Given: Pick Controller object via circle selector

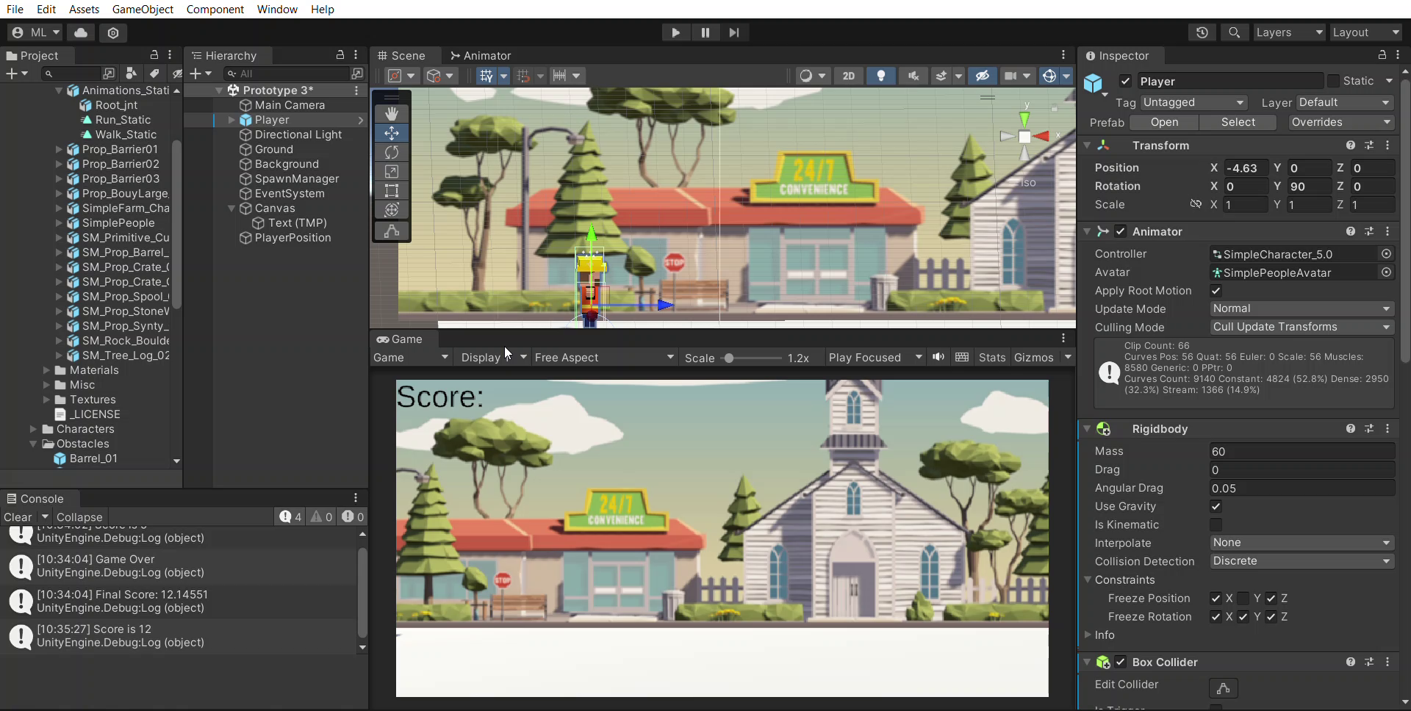Looking at the screenshot, I should coord(1386,253).
